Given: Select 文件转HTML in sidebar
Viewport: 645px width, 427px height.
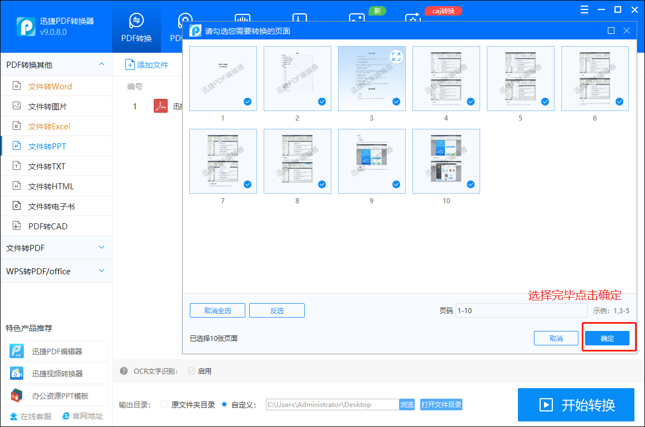Looking at the screenshot, I should point(56,187).
